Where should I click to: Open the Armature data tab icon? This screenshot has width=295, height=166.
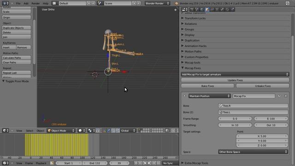tap(217, 9)
